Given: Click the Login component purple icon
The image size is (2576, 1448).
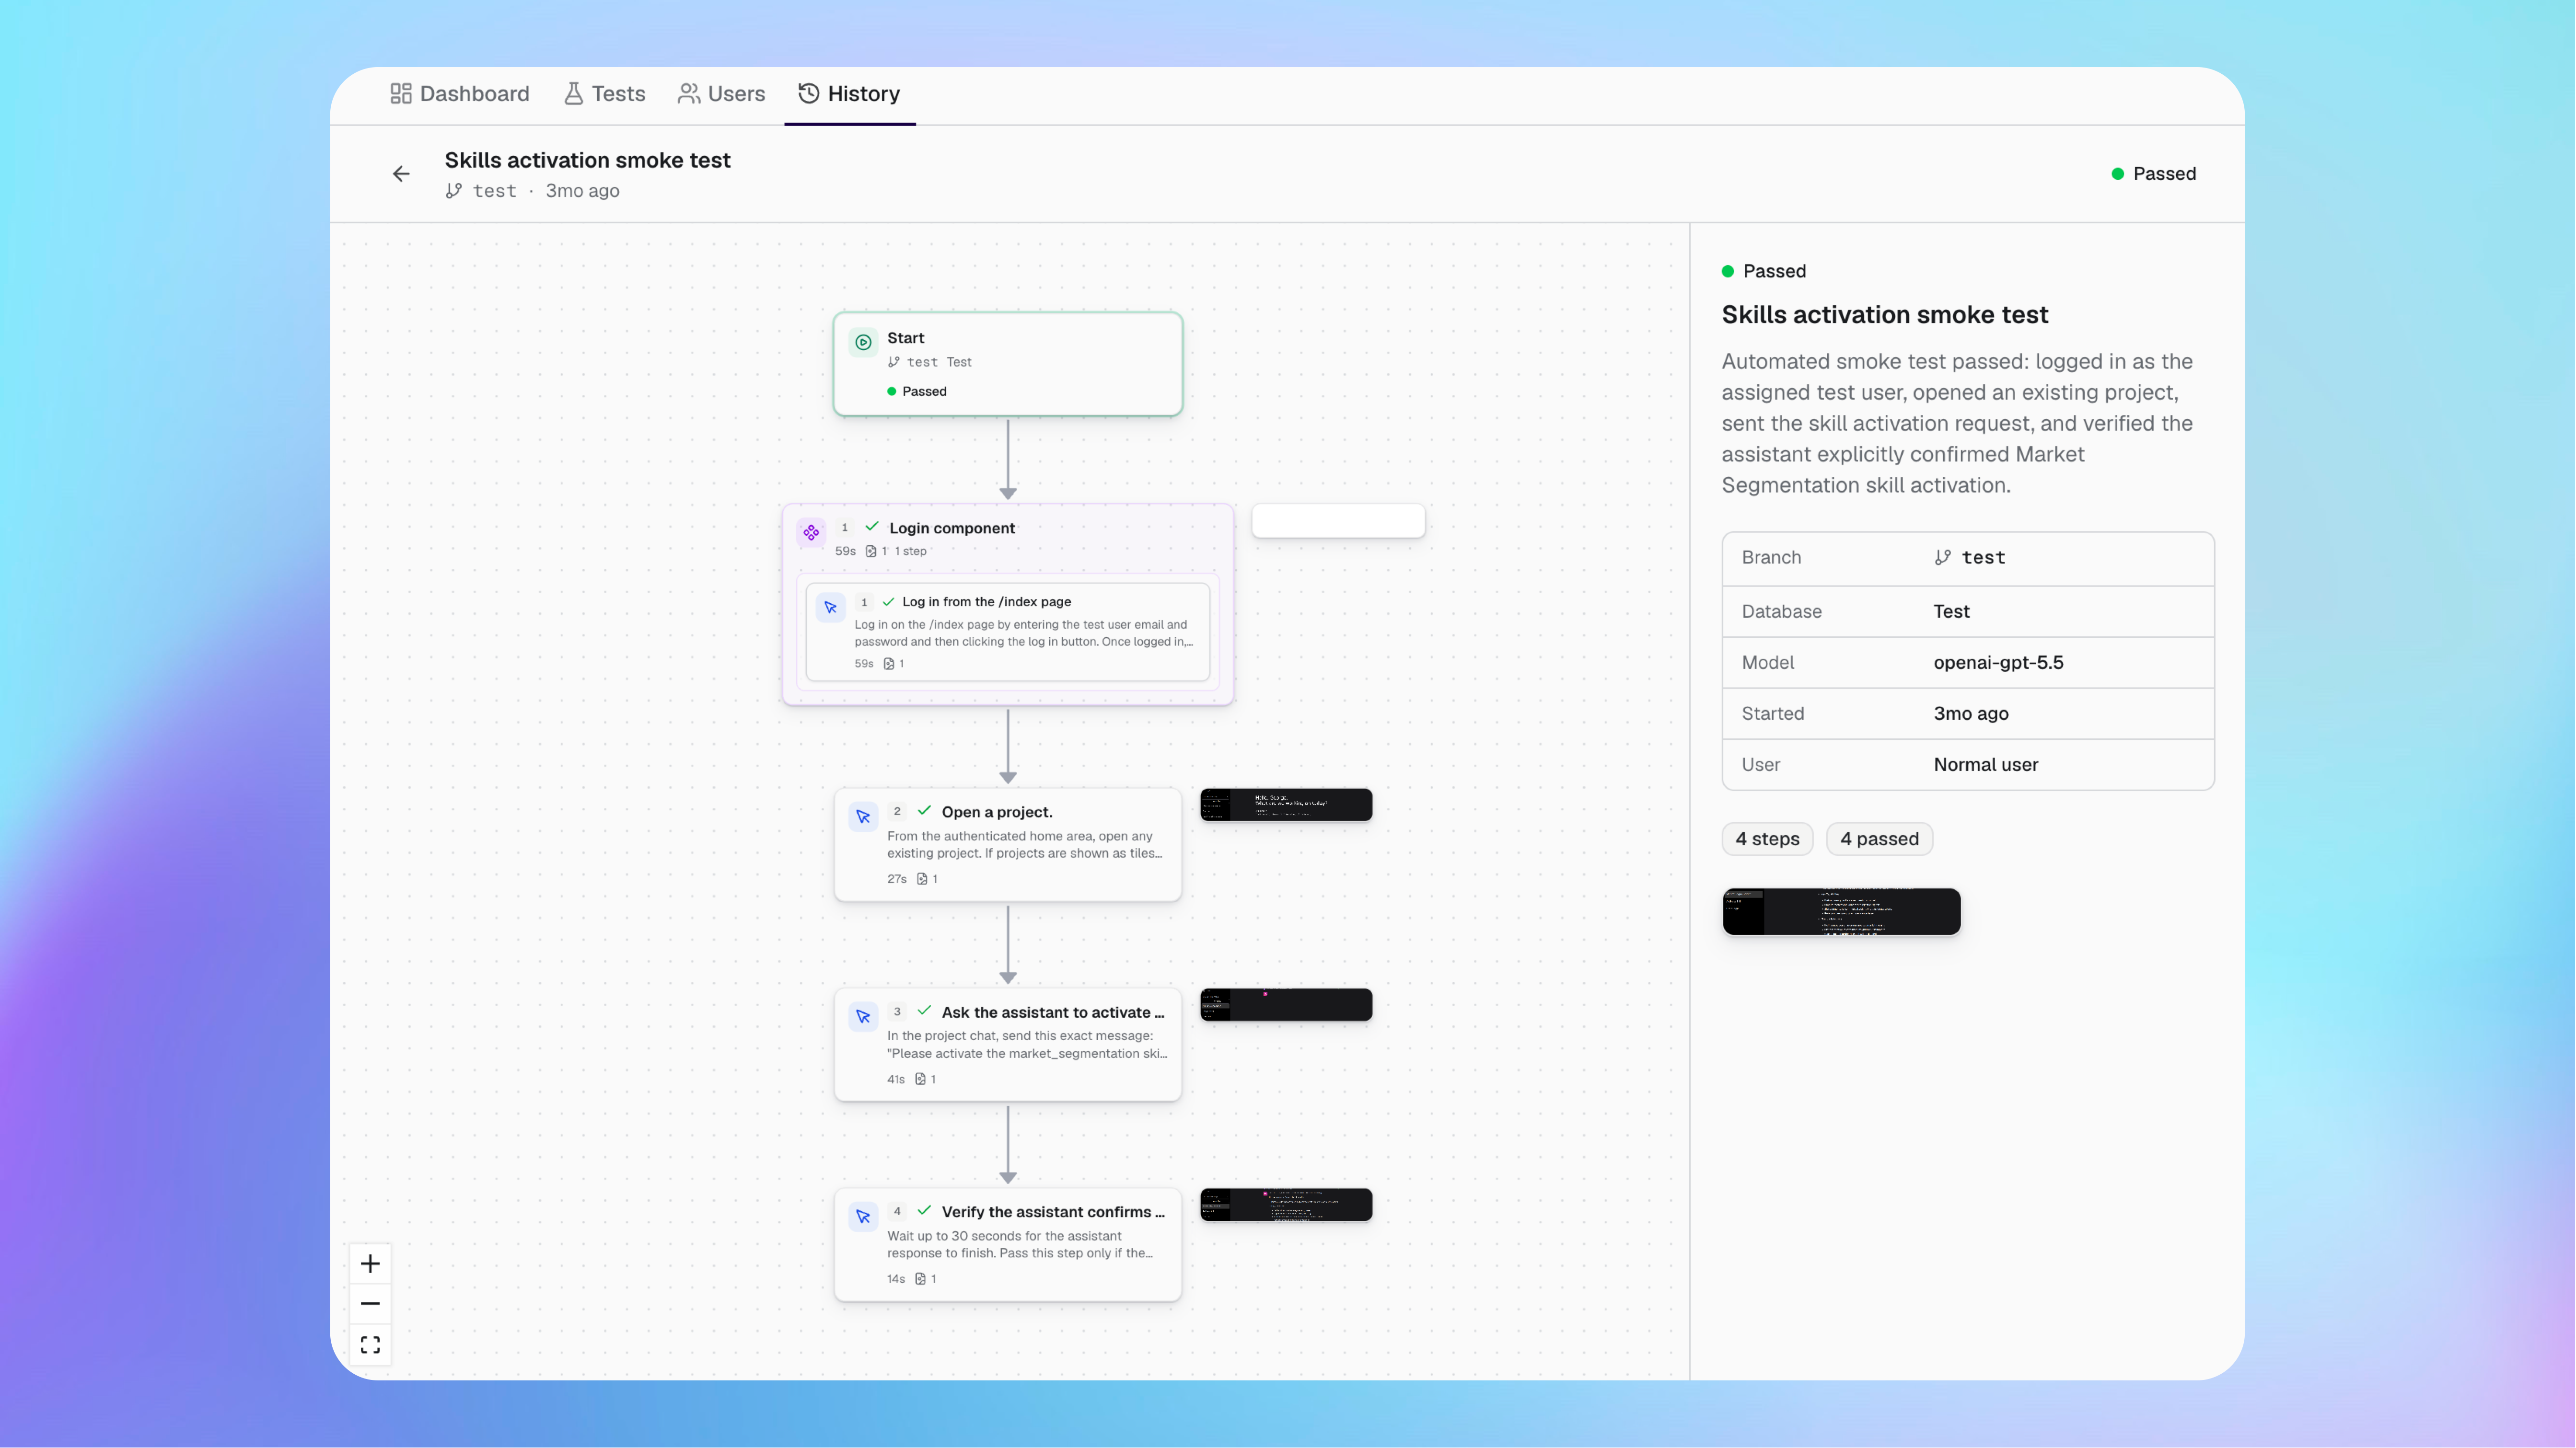Looking at the screenshot, I should (811, 533).
